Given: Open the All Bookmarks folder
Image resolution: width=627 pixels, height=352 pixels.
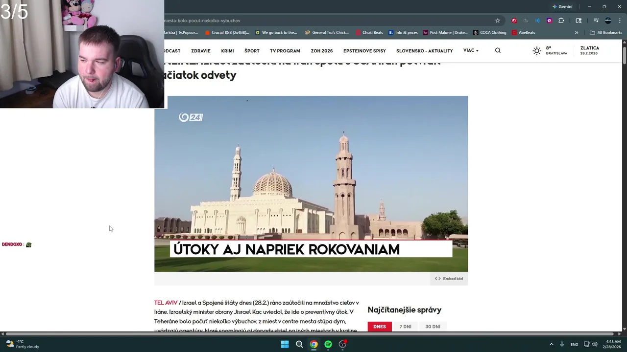Looking at the screenshot, I should tap(606, 33).
